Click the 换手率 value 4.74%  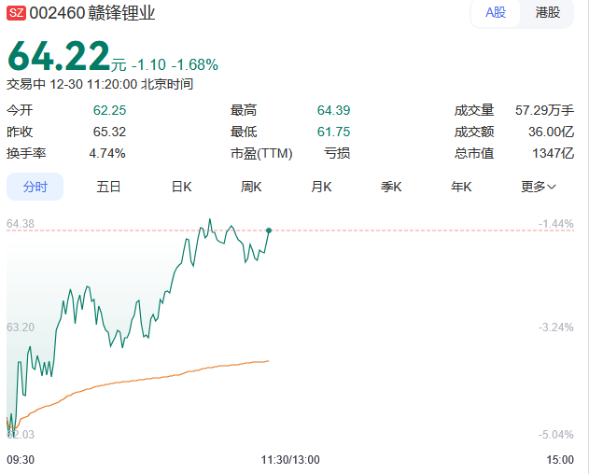[x=107, y=153]
